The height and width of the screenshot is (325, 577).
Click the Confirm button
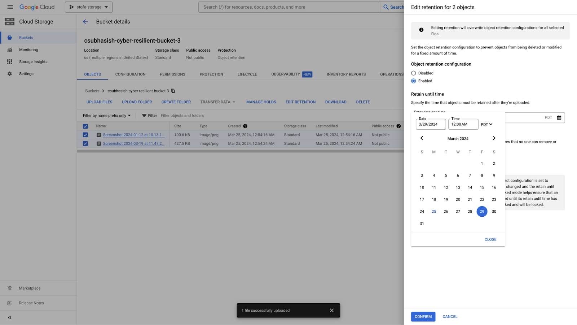pyautogui.click(x=423, y=317)
